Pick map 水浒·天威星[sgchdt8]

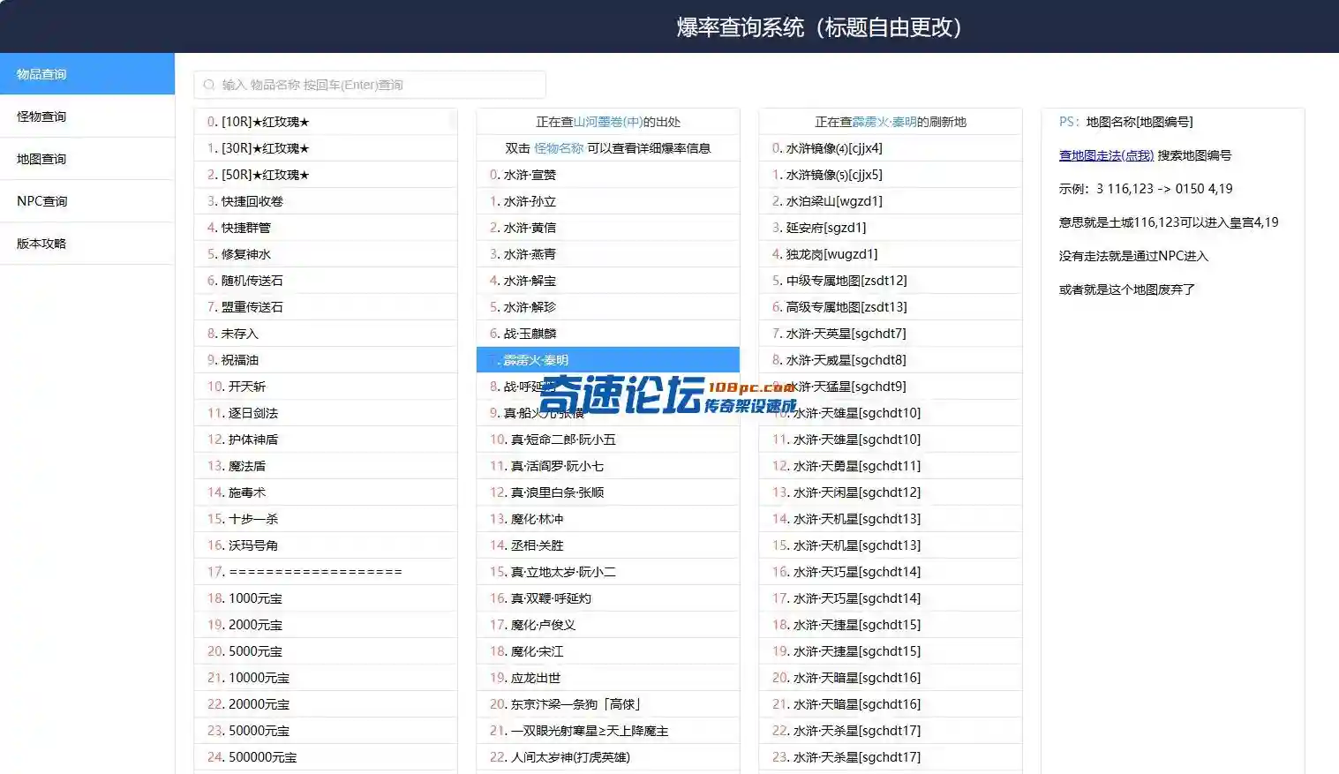click(x=891, y=360)
